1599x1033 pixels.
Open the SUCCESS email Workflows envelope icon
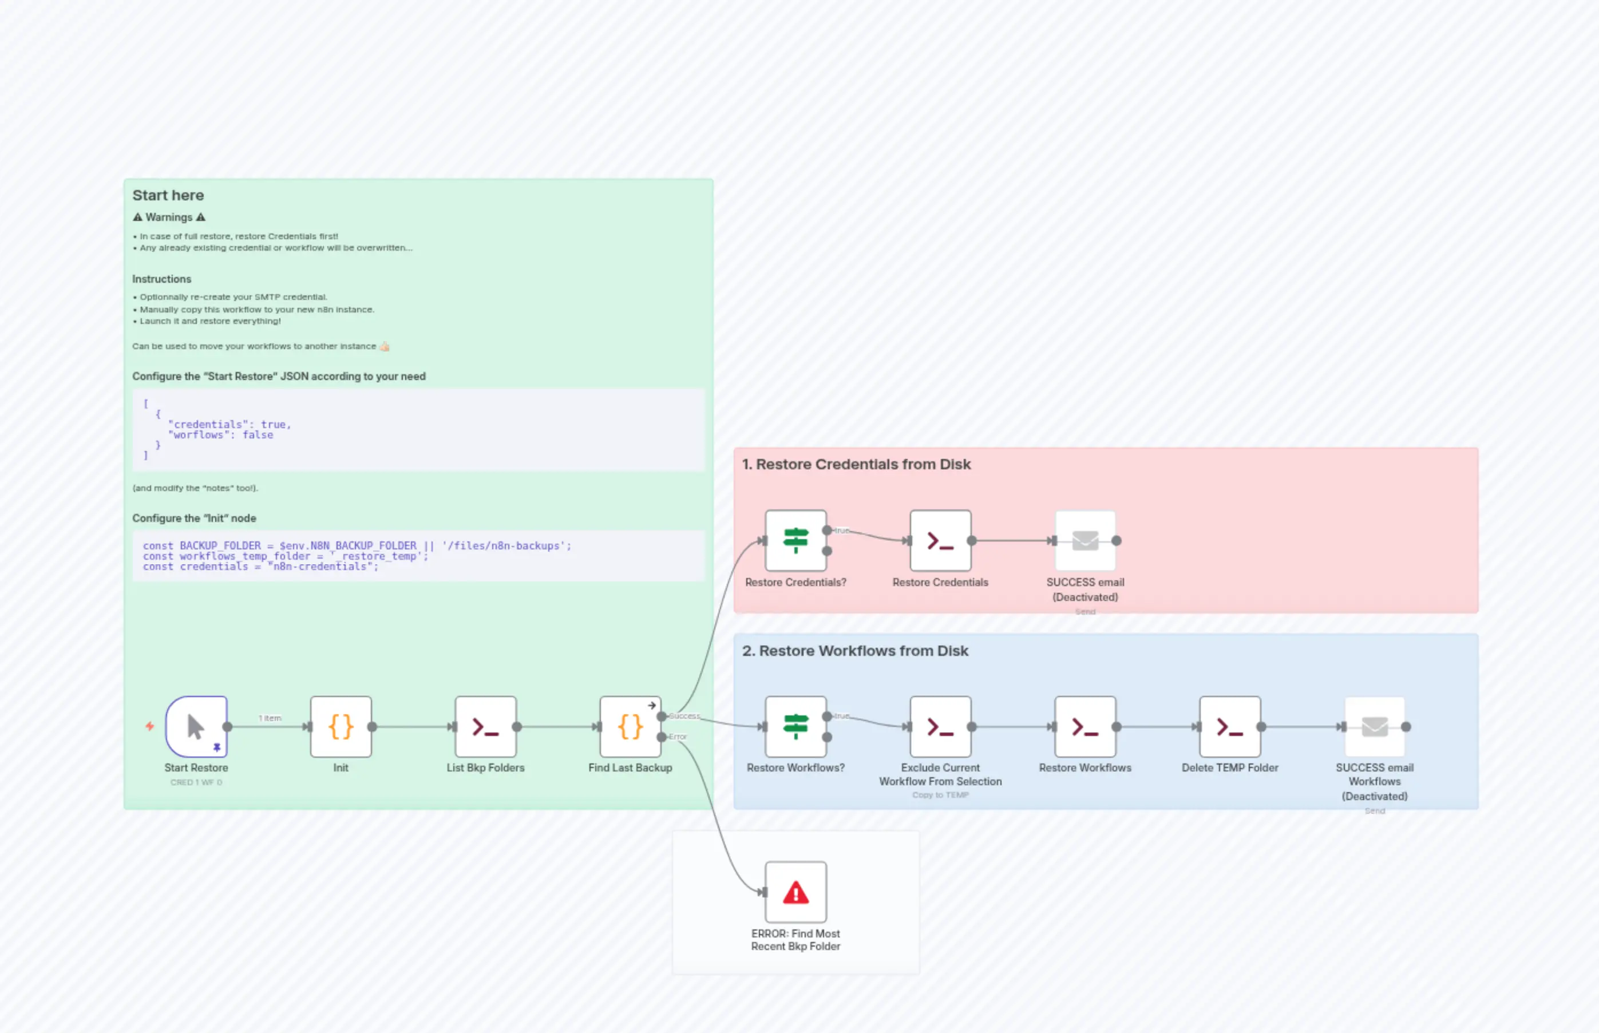point(1375,726)
